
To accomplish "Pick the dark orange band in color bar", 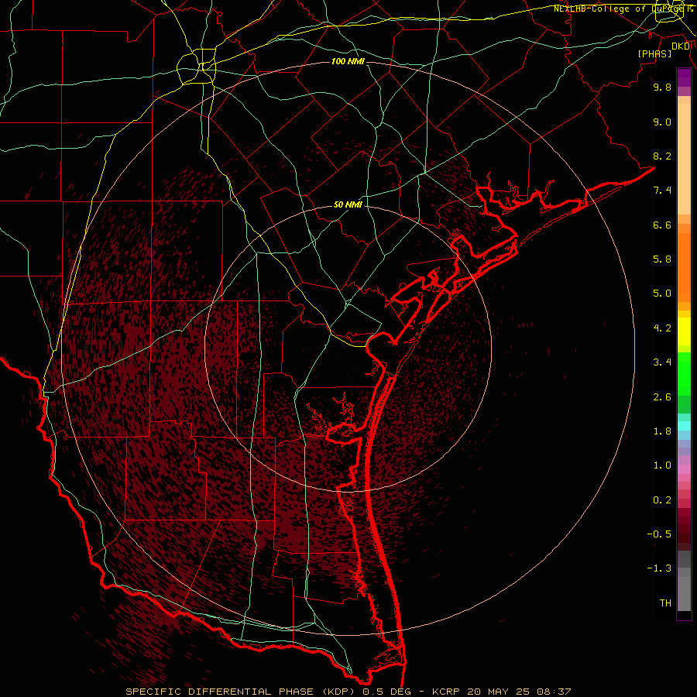I will coord(684,267).
